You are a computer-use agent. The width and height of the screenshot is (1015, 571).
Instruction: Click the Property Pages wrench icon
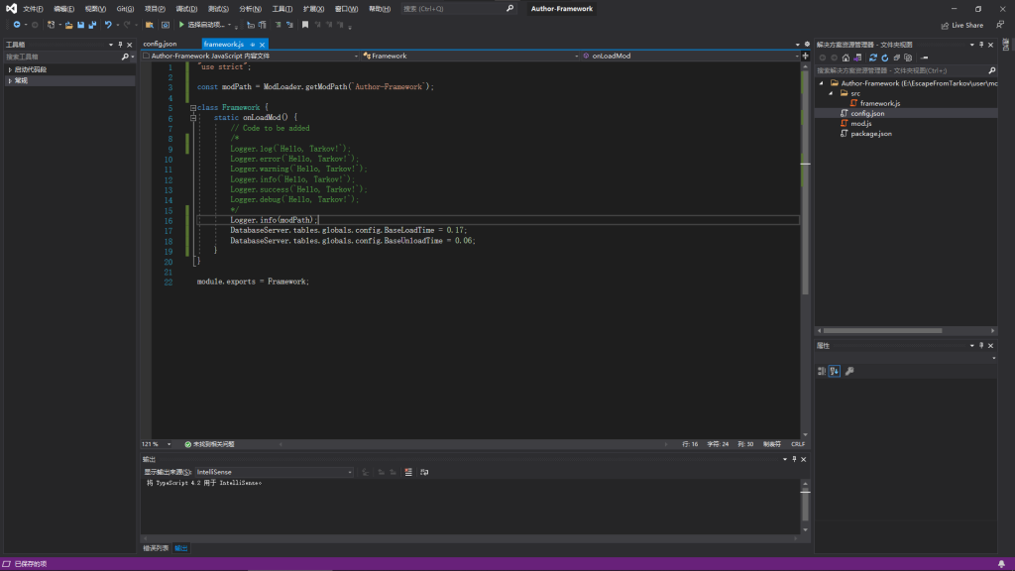click(x=849, y=371)
